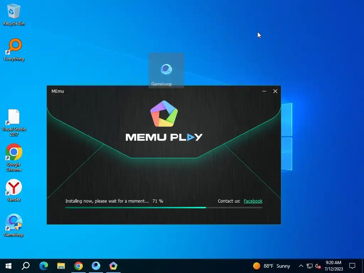Open the Recycle Bin desktop icon
Screen dimensions: 364x273
(14, 14)
